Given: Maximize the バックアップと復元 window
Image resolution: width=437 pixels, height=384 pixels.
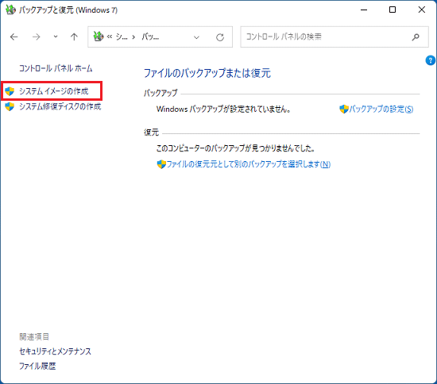Looking at the screenshot, I should [393, 10].
